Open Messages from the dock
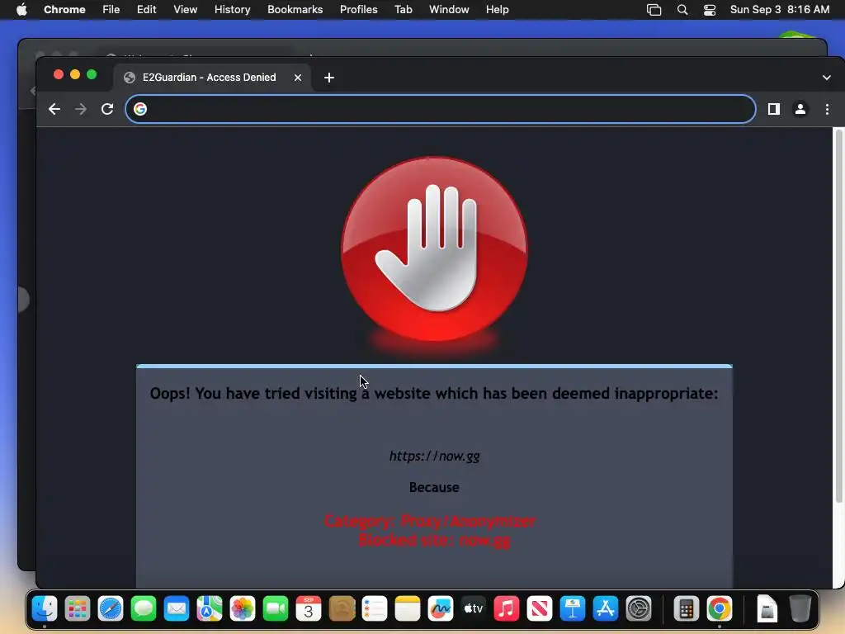The width and height of the screenshot is (845, 634). (144, 609)
